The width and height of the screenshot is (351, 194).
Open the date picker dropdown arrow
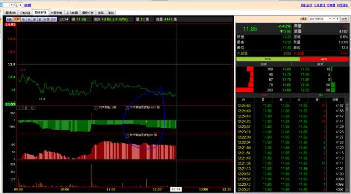[x=330, y=19]
